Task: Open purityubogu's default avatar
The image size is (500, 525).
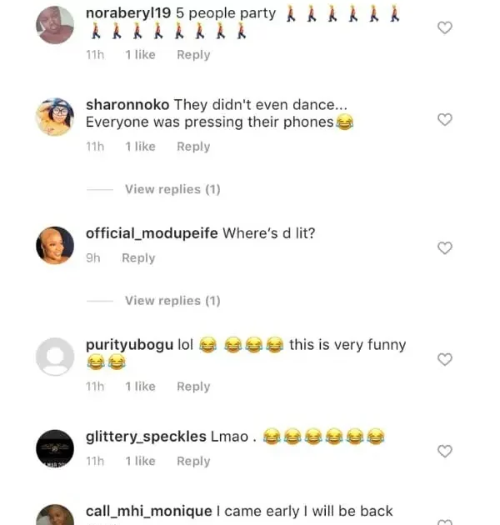Action: pyautogui.click(x=56, y=357)
